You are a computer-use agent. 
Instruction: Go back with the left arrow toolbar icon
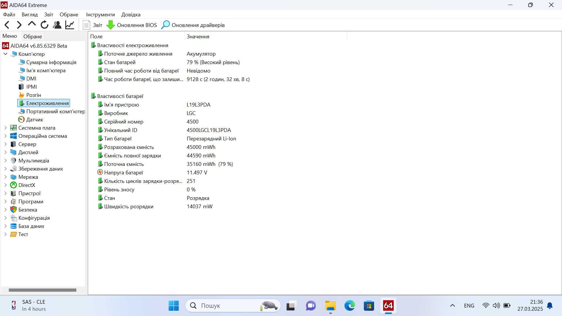point(7,25)
